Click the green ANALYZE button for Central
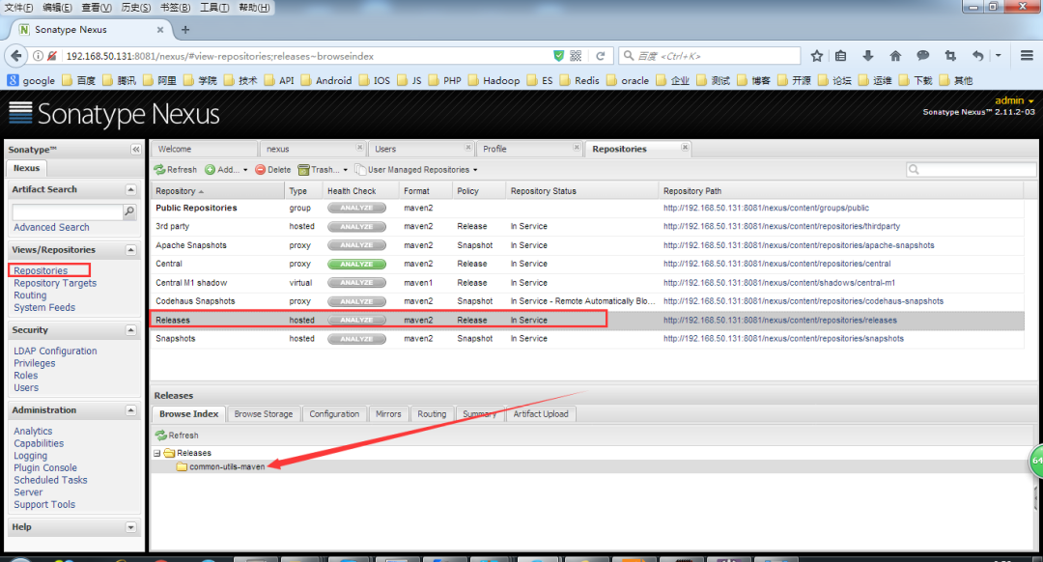 (357, 264)
